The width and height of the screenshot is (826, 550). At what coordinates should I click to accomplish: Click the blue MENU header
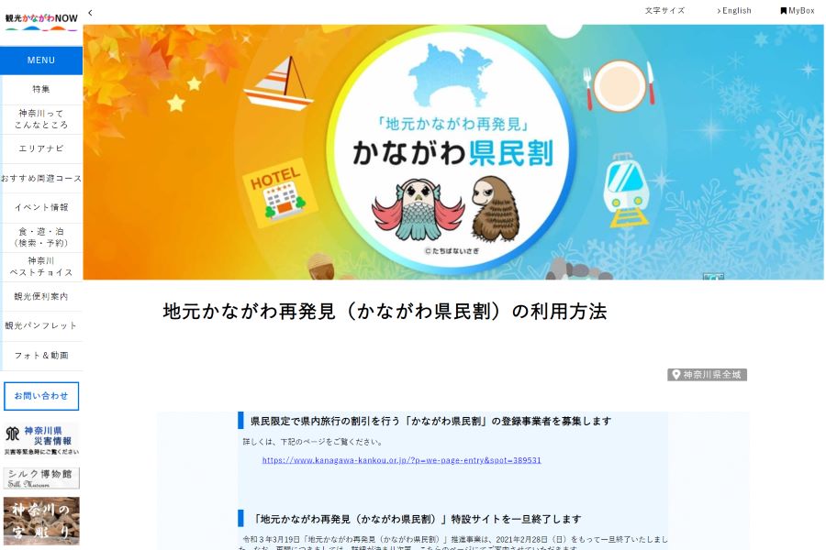point(41,60)
